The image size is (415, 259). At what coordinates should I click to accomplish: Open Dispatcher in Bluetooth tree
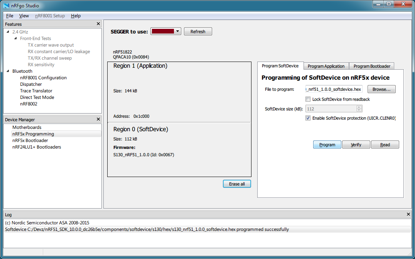tap(31, 84)
